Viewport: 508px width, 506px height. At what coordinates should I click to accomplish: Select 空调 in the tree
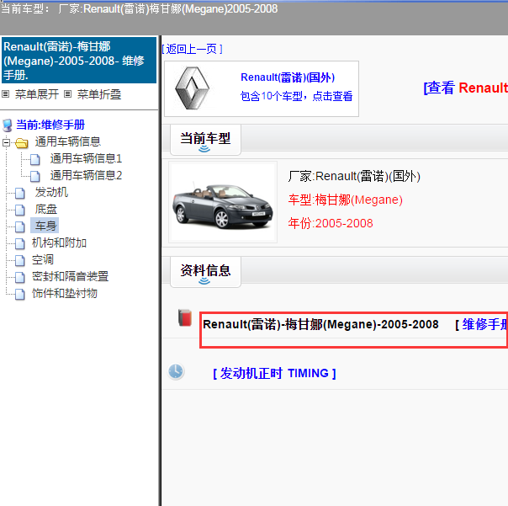click(x=42, y=260)
